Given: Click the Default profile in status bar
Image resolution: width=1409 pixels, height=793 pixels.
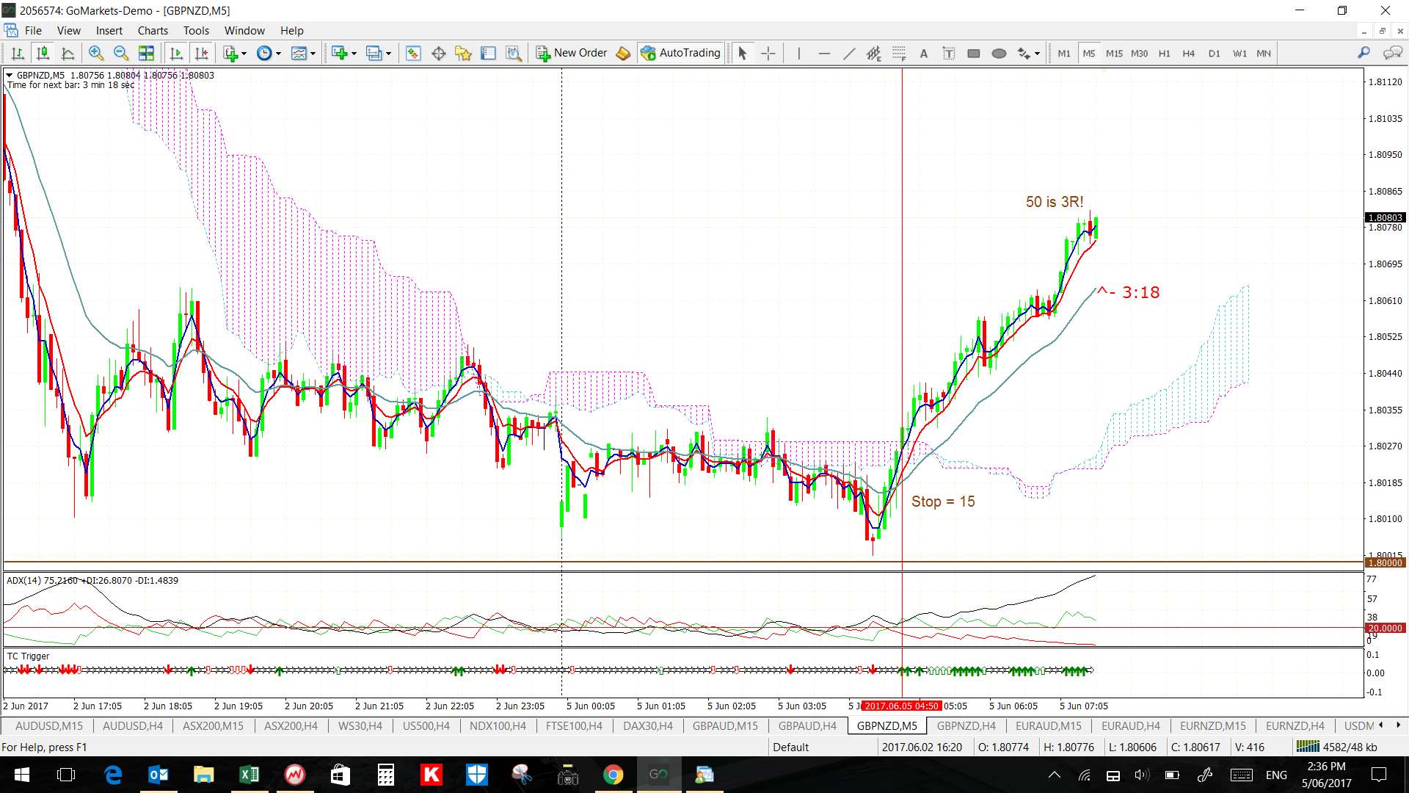Looking at the screenshot, I should coord(790,747).
